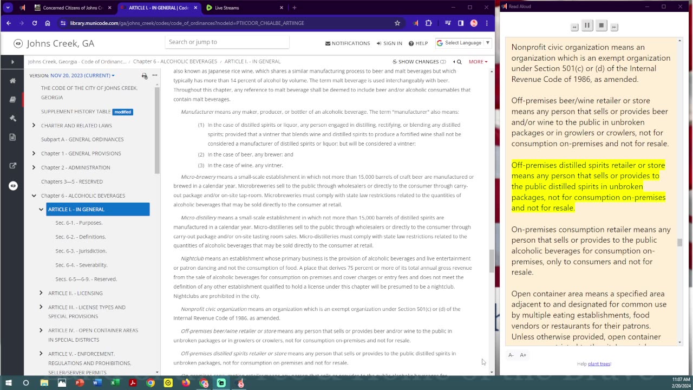Decrease font size with A- button
Viewport: 693px width, 390px height.
coord(511,355)
